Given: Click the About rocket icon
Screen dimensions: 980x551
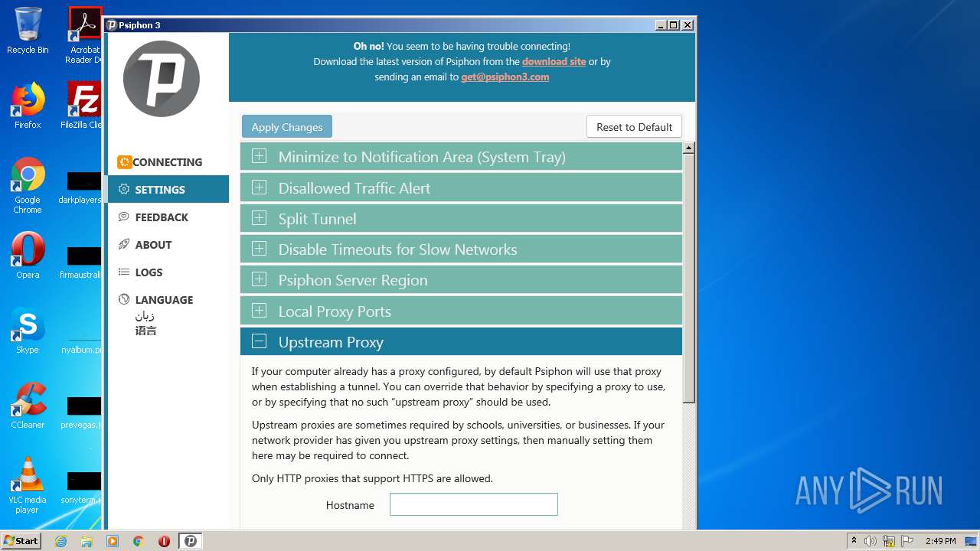Looking at the screenshot, I should [124, 245].
